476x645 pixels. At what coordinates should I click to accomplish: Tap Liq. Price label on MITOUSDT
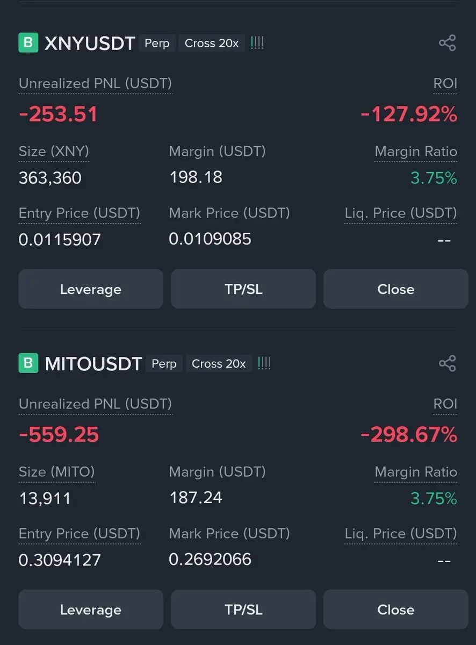(401, 534)
